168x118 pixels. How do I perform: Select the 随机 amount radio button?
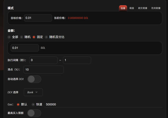[22, 37]
